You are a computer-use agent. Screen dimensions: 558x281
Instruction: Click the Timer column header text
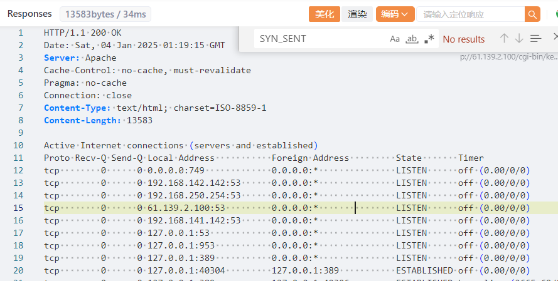471,158
